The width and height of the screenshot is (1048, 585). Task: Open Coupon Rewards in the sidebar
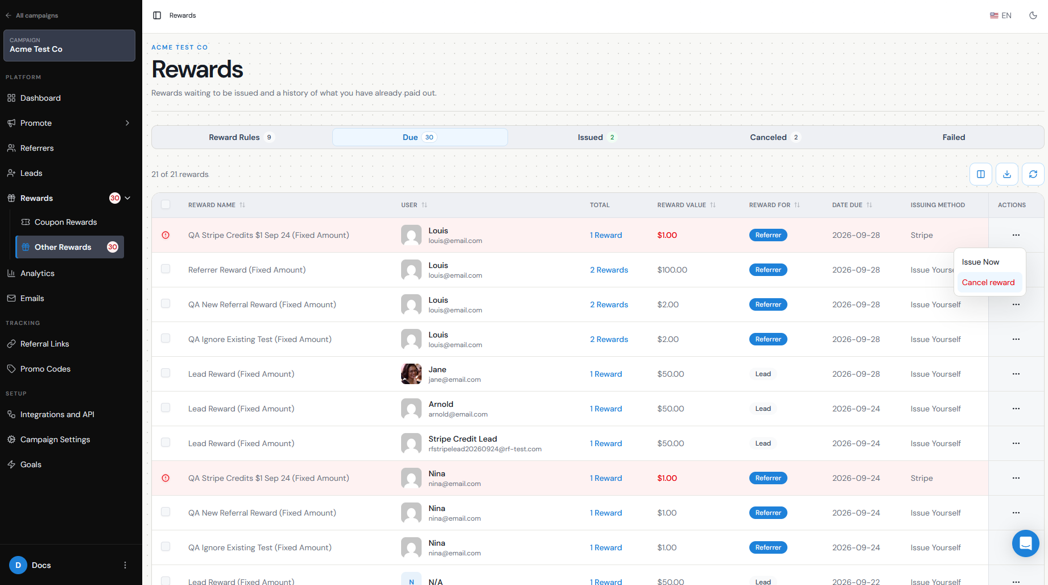pyautogui.click(x=69, y=222)
